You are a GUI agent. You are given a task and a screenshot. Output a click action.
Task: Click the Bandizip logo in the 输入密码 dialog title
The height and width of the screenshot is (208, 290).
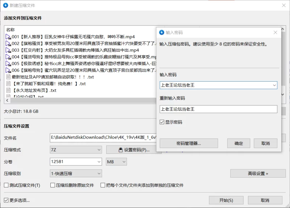pyautogui.click(x=162, y=32)
